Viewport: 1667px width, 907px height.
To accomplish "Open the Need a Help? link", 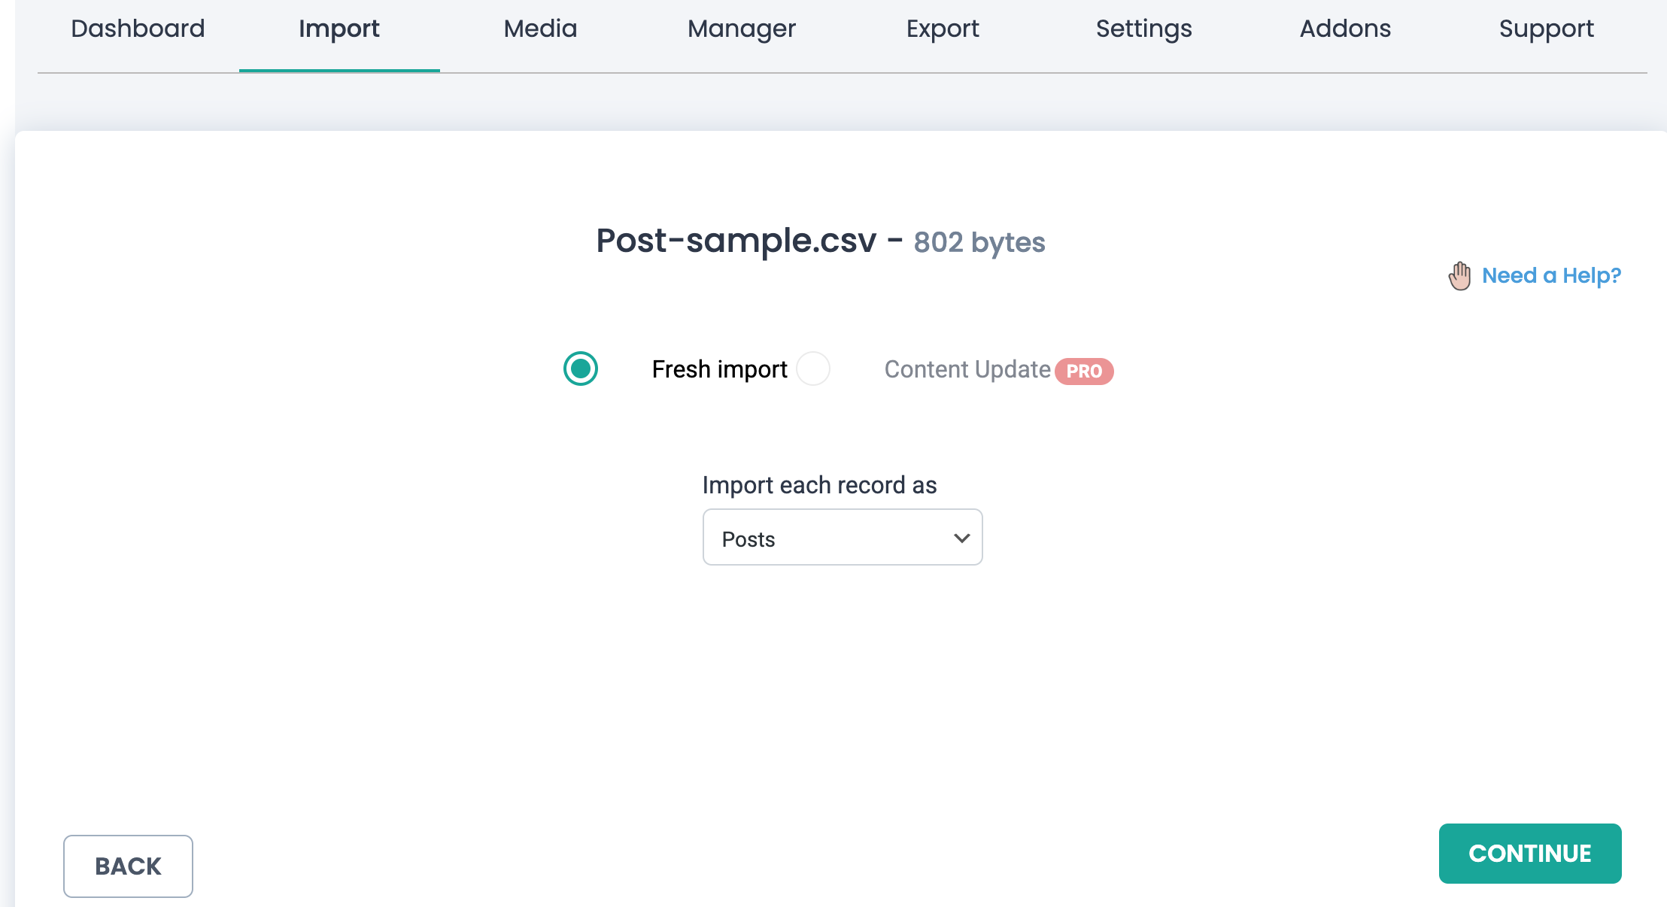I will pos(1551,276).
